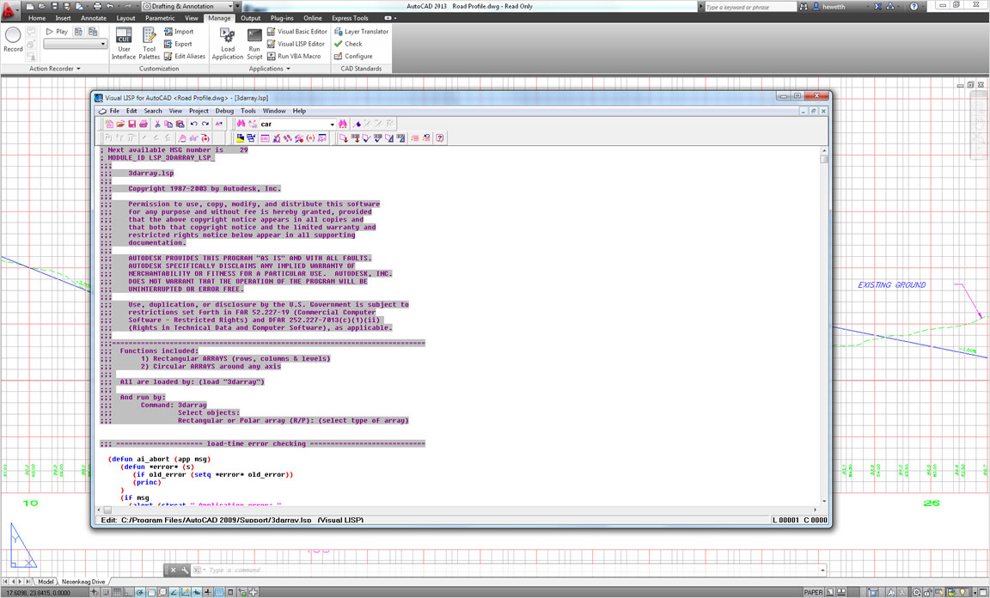Click User Interface CUI icon

pyautogui.click(x=124, y=44)
